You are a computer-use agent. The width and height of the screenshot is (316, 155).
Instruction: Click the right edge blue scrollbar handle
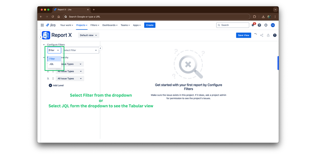[x=278, y=63]
